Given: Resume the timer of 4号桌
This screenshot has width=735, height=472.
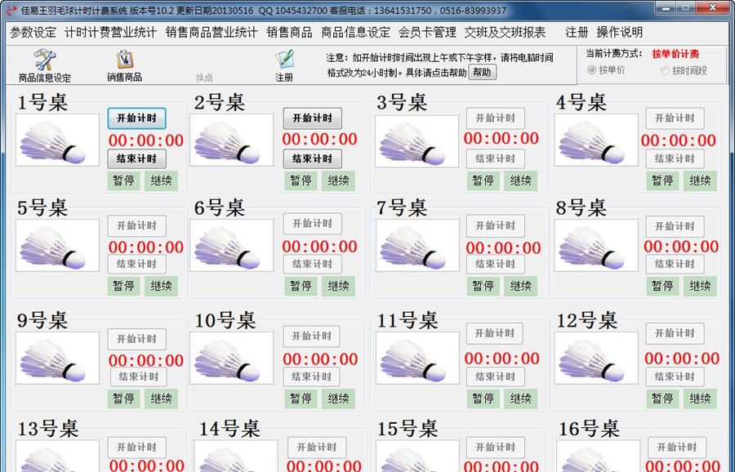Looking at the screenshot, I should click(x=700, y=180).
